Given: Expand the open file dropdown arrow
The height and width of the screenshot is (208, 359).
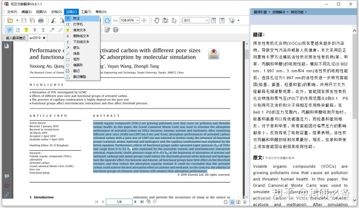Looking at the screenshot, I should click(x=17, y=20).
